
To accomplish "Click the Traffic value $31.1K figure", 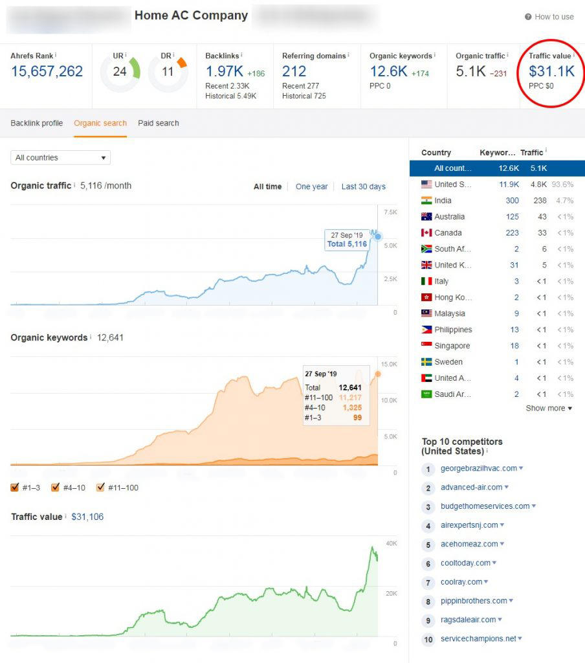I will pos(551,71).
